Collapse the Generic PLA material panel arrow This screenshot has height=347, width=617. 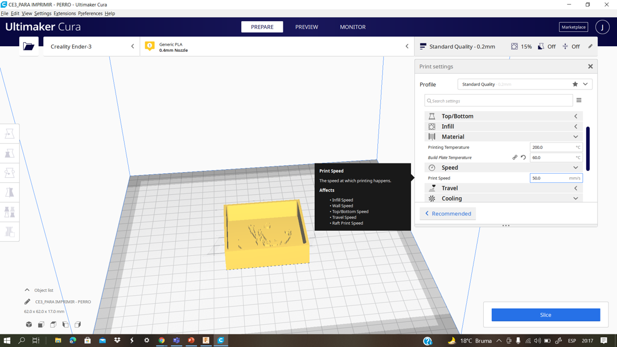tap(407, 46)
